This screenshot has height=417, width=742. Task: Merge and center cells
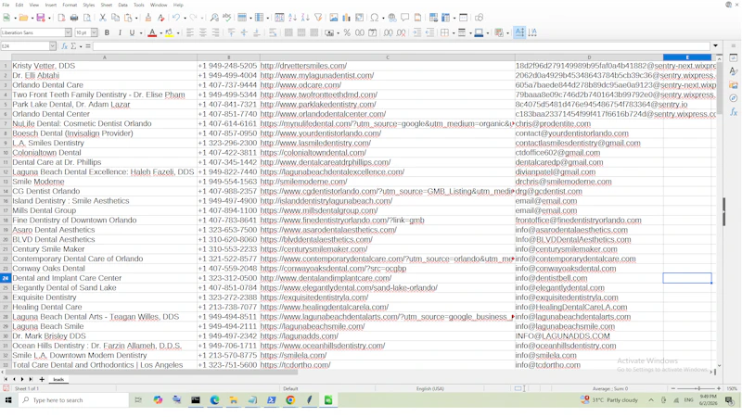pos(288,32)
